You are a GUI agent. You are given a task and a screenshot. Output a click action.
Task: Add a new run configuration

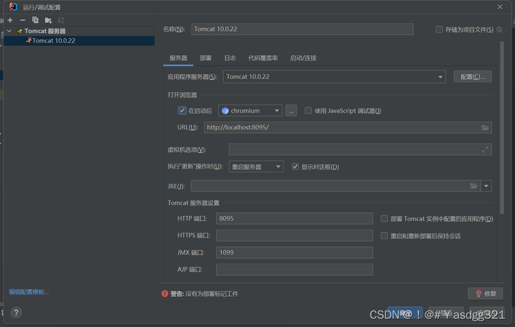tap(10, 20)
